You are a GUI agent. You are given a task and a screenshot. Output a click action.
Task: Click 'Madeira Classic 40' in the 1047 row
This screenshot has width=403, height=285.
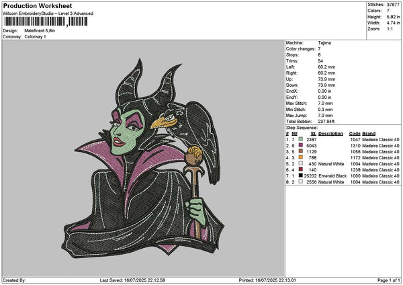coord(381,139)
